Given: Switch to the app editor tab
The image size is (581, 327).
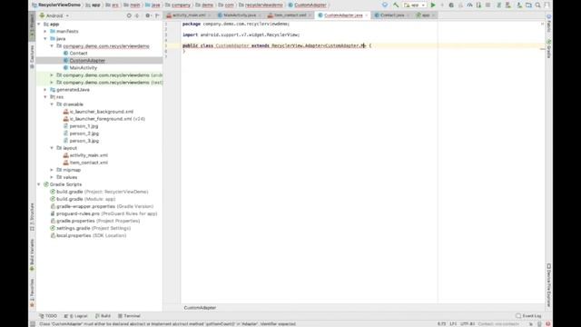Looking at the screenshot, I should click(426, 15).
